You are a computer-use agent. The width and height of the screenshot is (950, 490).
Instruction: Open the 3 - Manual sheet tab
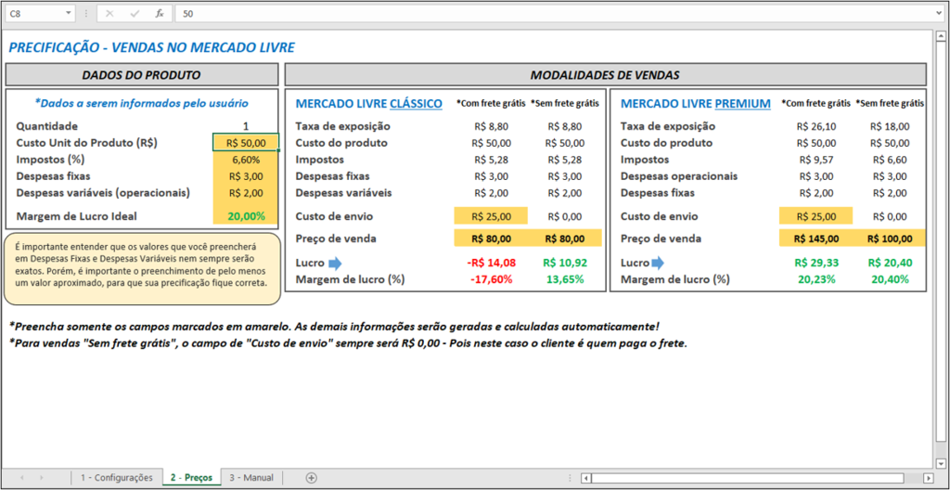coord(251,478)
